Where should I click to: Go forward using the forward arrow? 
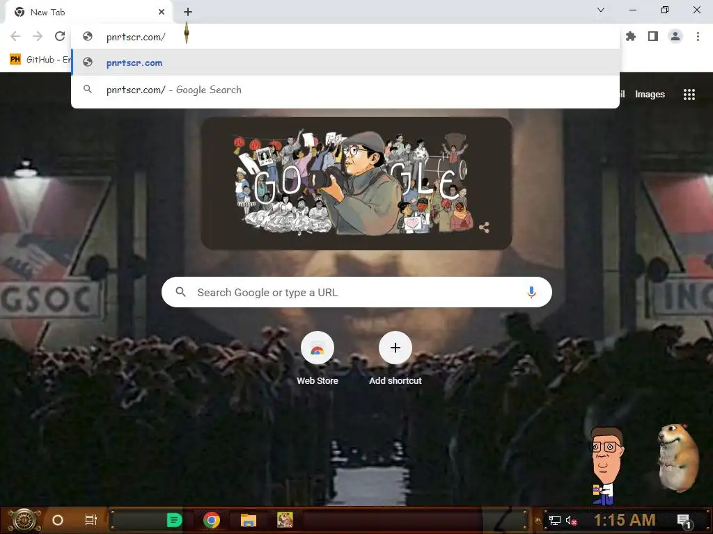pyautogui.click(x=38, y=36)
